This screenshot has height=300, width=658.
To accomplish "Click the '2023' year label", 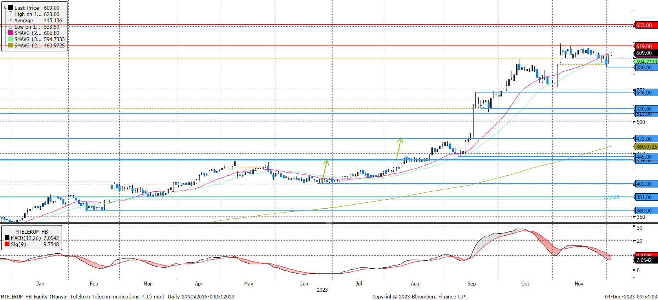I will [x=322, y=290].
